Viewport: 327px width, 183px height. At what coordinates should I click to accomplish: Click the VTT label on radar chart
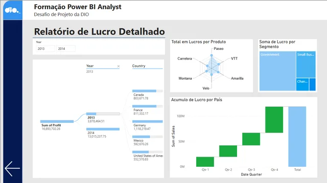(234, 58)
